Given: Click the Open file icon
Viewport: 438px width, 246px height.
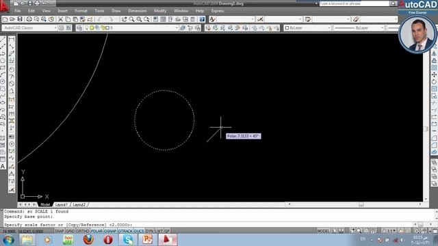Looking at the screenshot, I should [12, 19].
